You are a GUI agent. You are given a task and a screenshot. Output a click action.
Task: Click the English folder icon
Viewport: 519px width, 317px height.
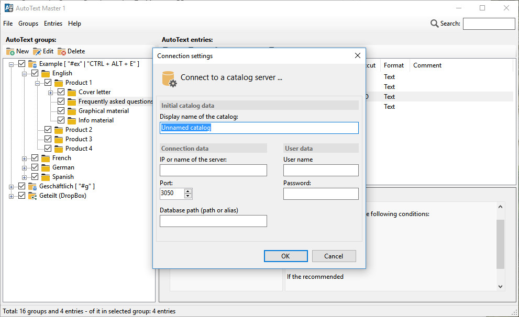pos(46,73)
